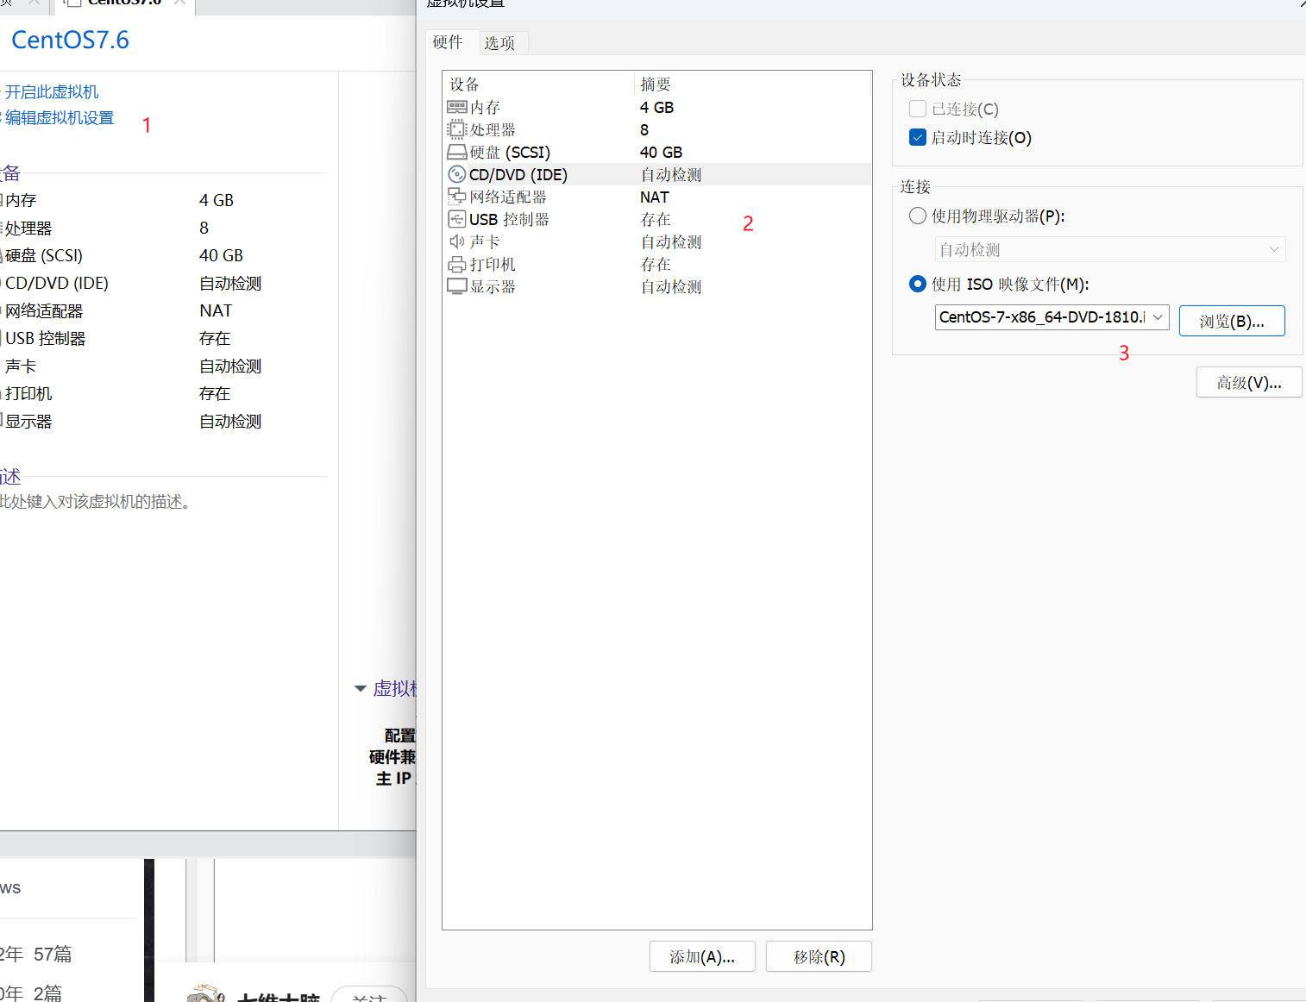Click the 移除(R) button
This screenshot has width=1306, height=1002.
point(819,956)
